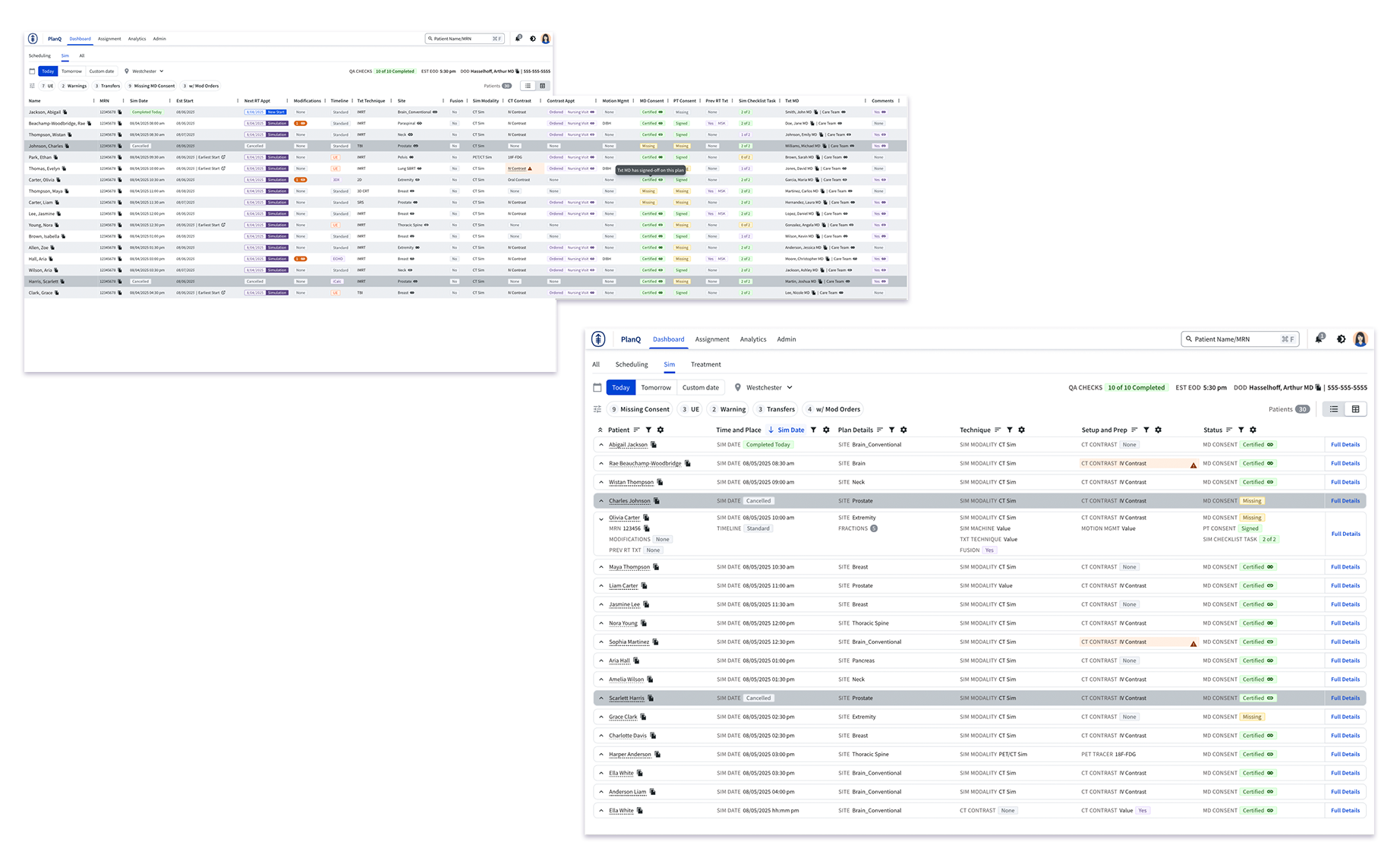This screenshot has height=867, width=1400.
Task: Expand Charles Johnson's row details
Action: coord(601,500)
